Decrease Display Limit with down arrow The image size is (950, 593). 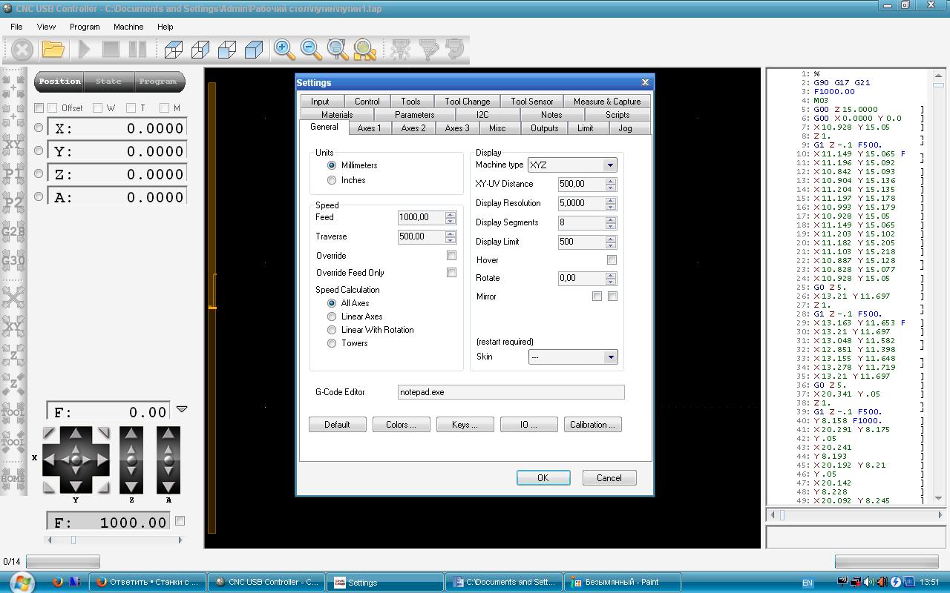[611, 245]
